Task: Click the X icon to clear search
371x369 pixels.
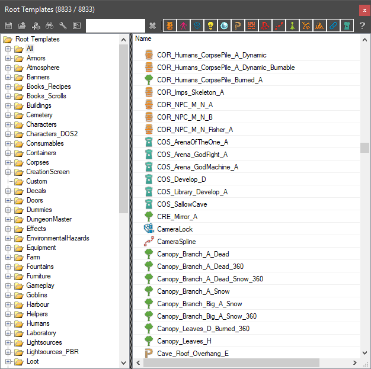Action: point(153,25)
